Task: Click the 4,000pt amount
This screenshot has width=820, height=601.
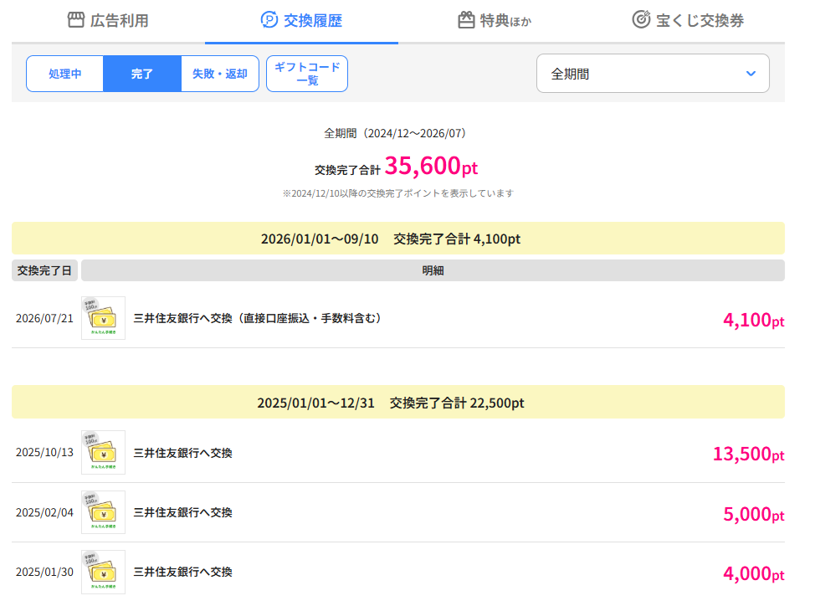Action: [x=754, y=574]
